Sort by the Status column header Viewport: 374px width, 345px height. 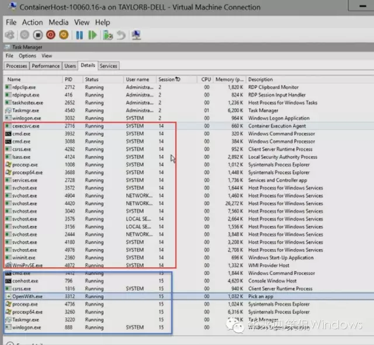[103, 80]
